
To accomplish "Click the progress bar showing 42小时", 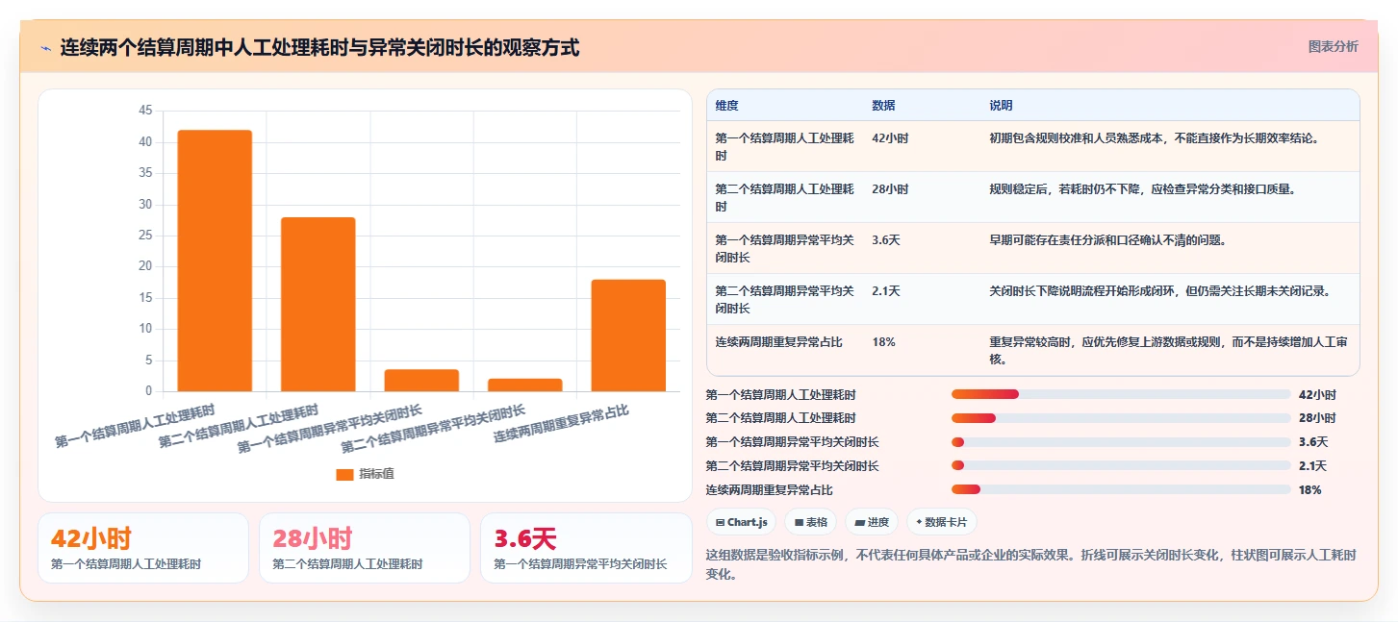I will 1121,394.
